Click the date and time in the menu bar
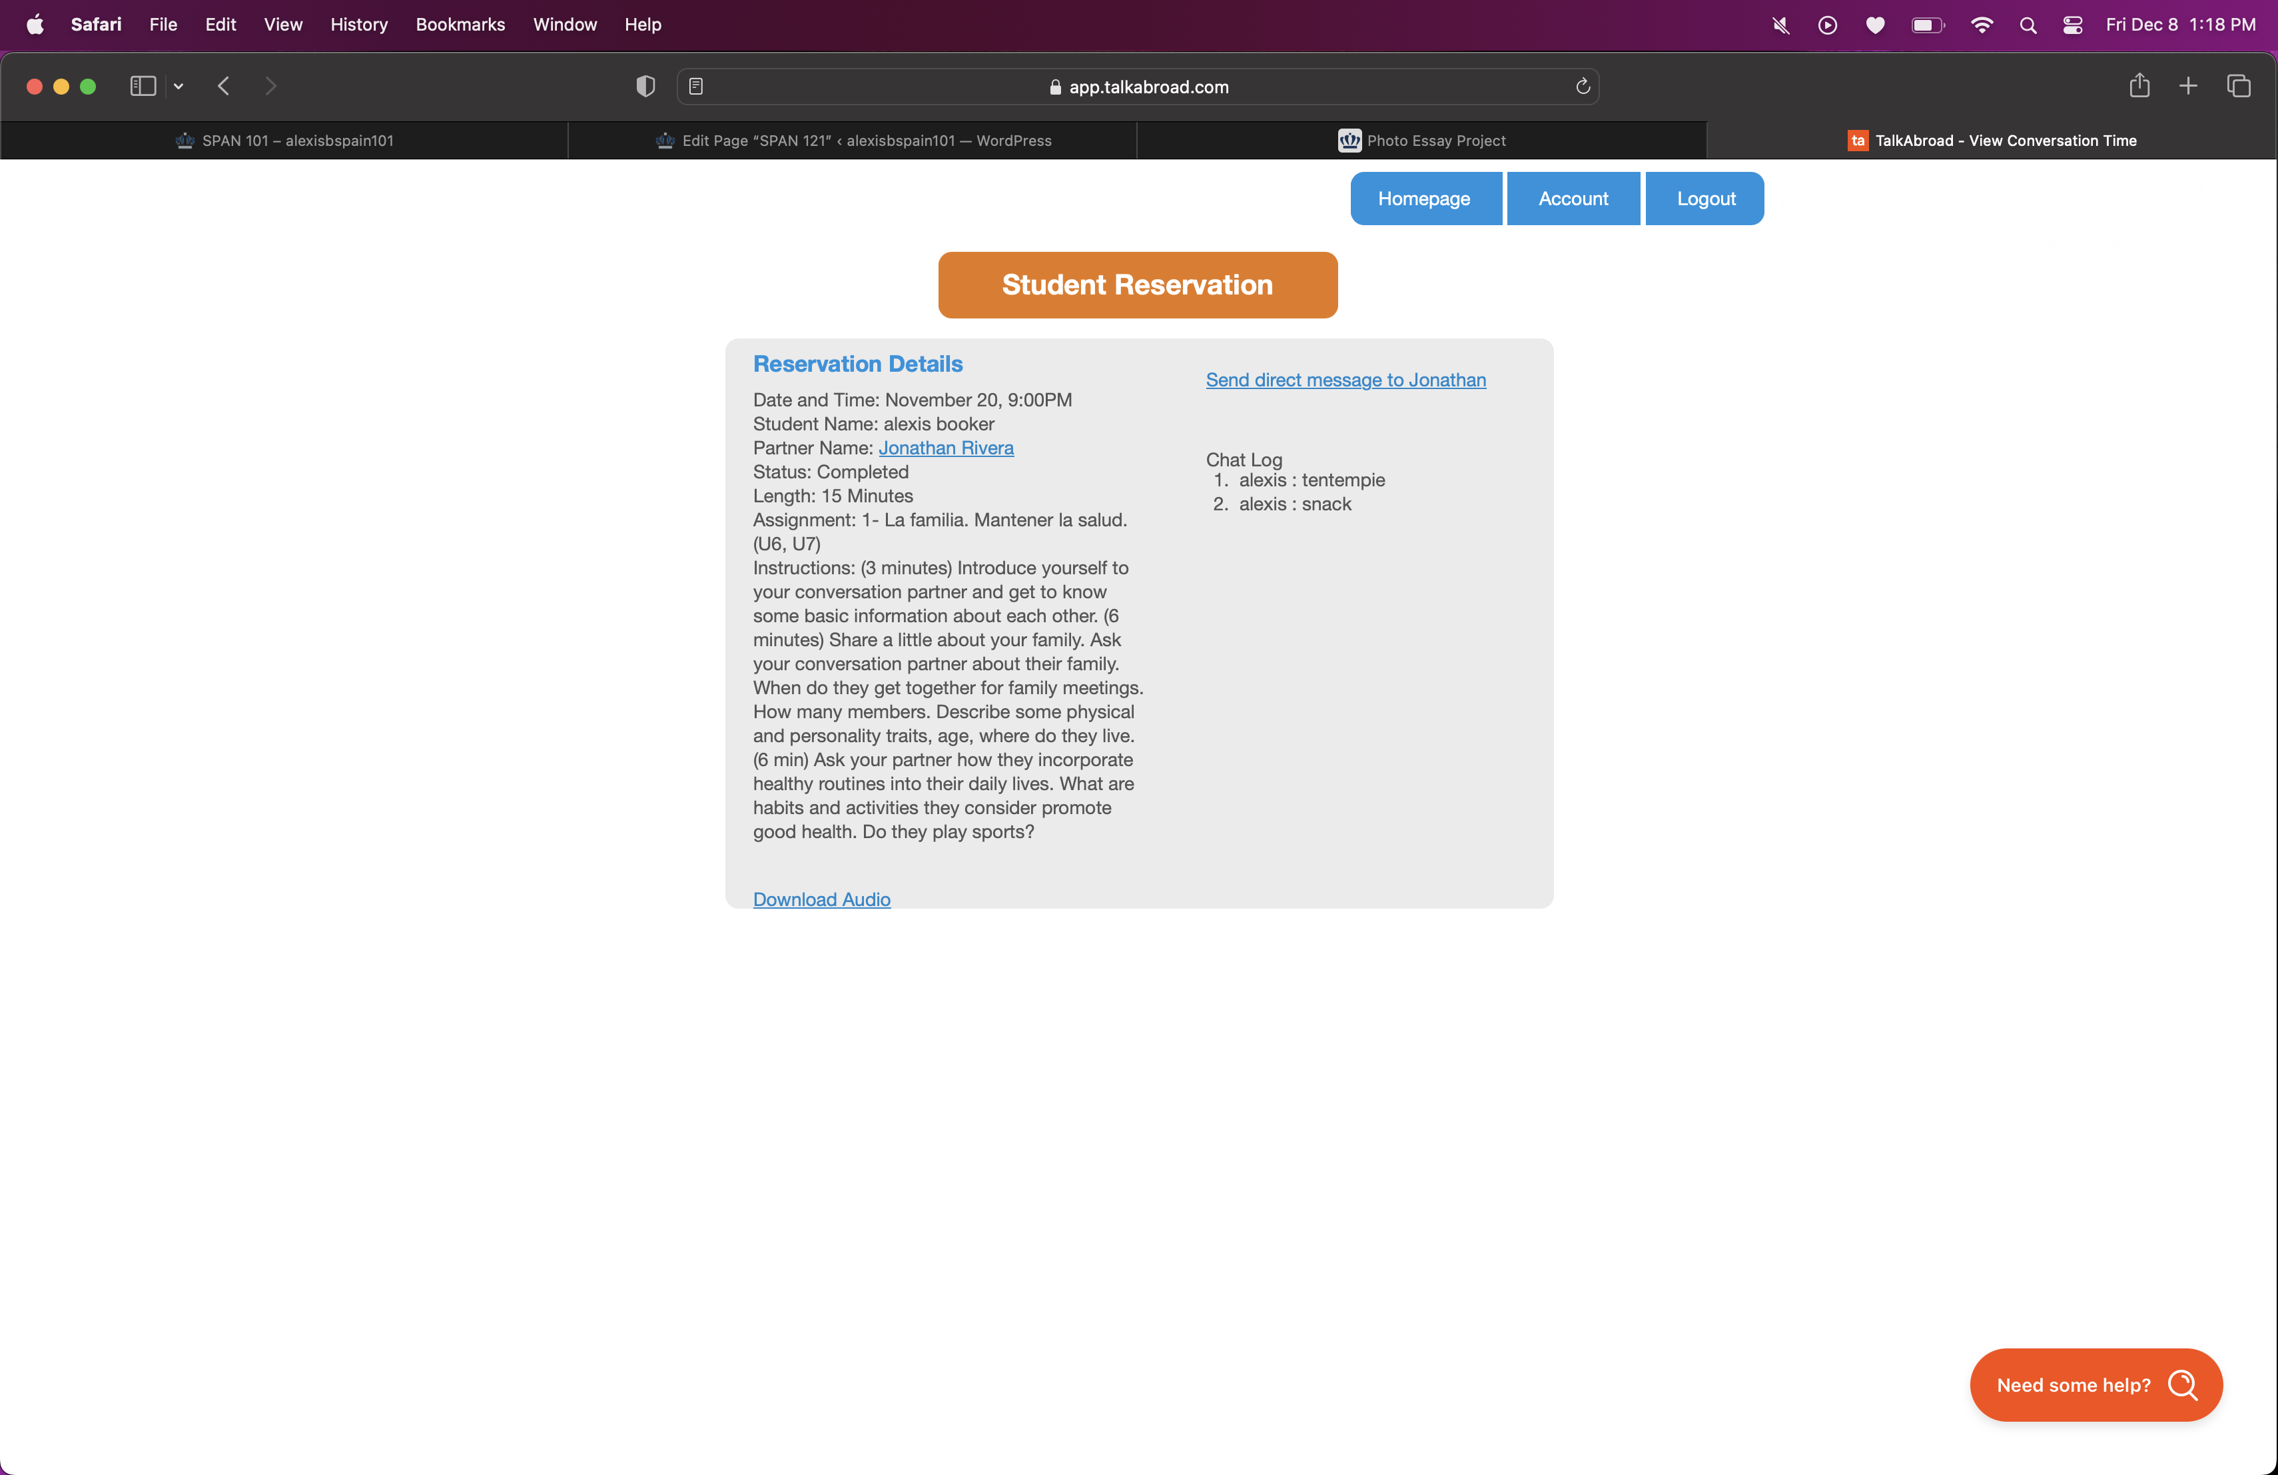The image size is (2278, 1475). (x=2180, y=25)
